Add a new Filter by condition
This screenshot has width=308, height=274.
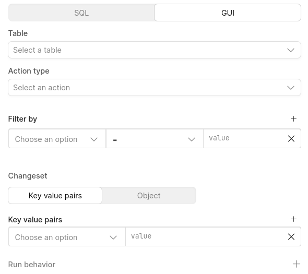[293, 119]
